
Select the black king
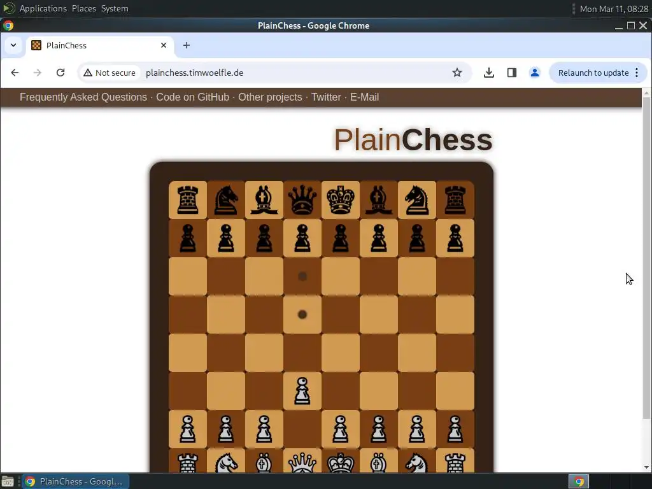[341, 200]
